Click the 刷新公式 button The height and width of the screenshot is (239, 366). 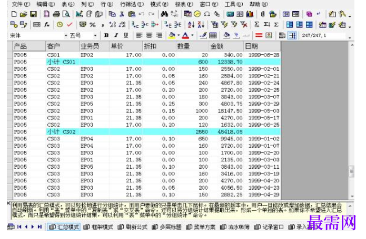[132, 227]
